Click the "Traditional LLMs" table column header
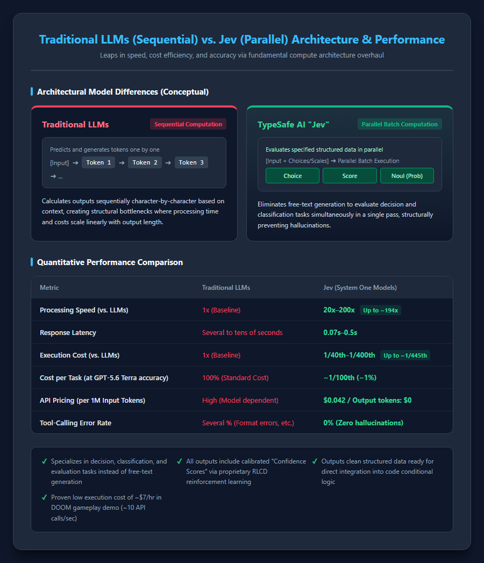This screenshot has width=484, height=563. pyautogui.click(x=226, y=288)
